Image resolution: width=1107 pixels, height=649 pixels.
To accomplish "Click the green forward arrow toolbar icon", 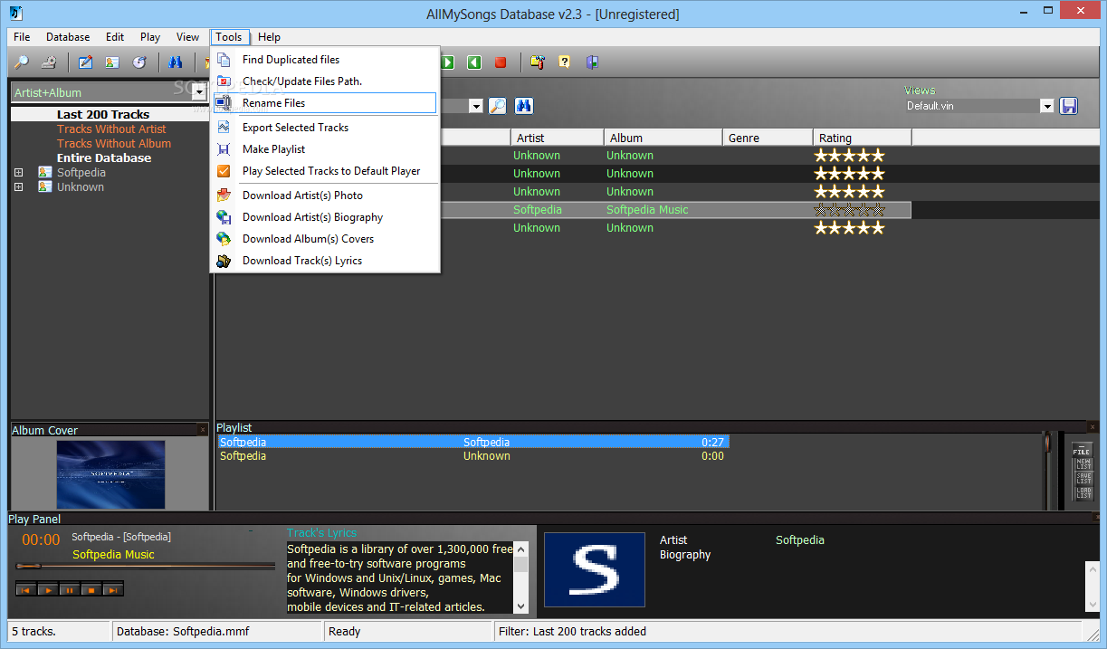I will tap(447, 62).
